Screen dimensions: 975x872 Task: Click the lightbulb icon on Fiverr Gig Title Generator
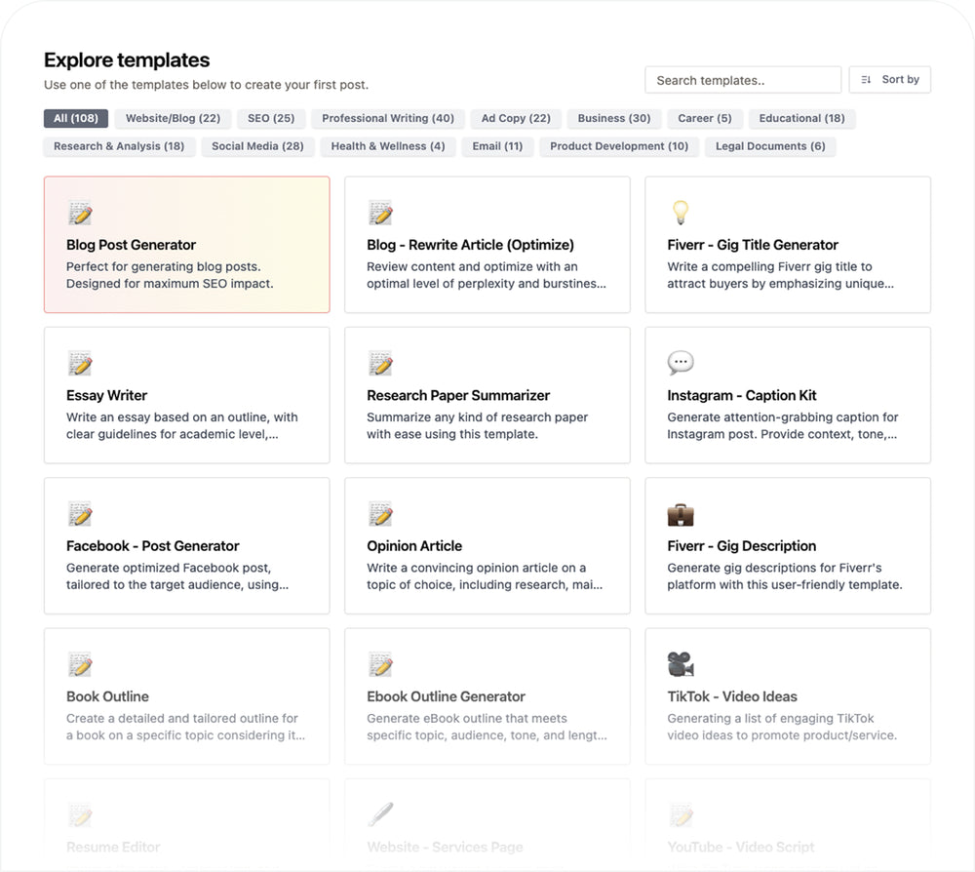point(680,213)
